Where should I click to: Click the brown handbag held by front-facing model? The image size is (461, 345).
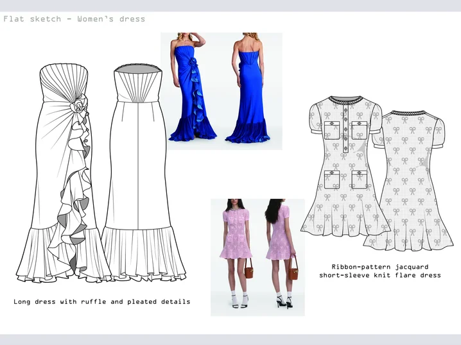[247, 270]
